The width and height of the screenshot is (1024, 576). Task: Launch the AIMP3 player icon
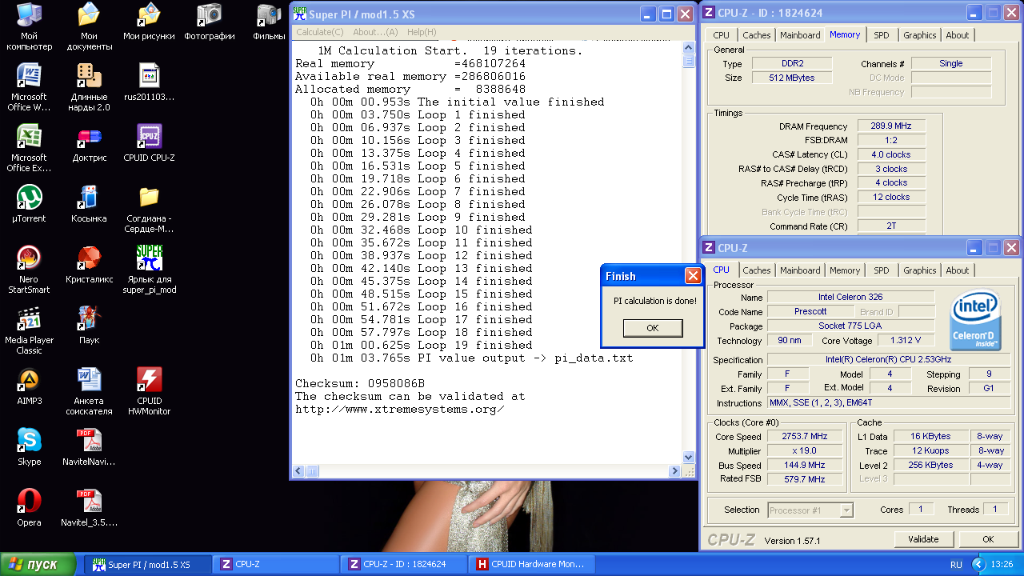click(x=29, y=380)
